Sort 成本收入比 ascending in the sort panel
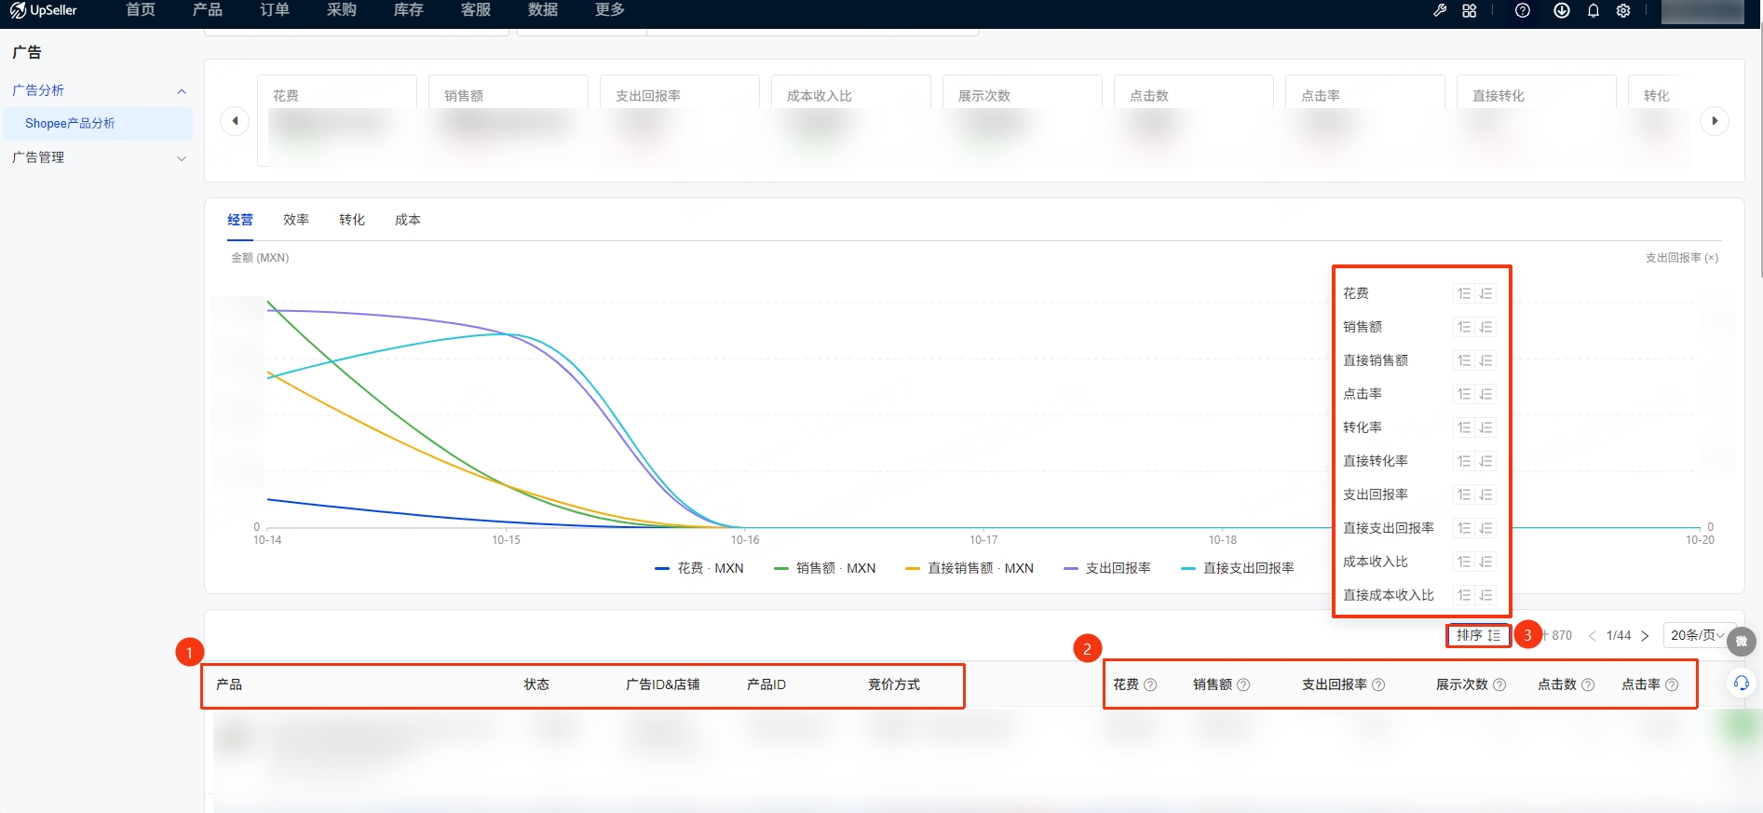Screen dimensions: 1763x813 pyautogui.click(x=1464, y=562)
